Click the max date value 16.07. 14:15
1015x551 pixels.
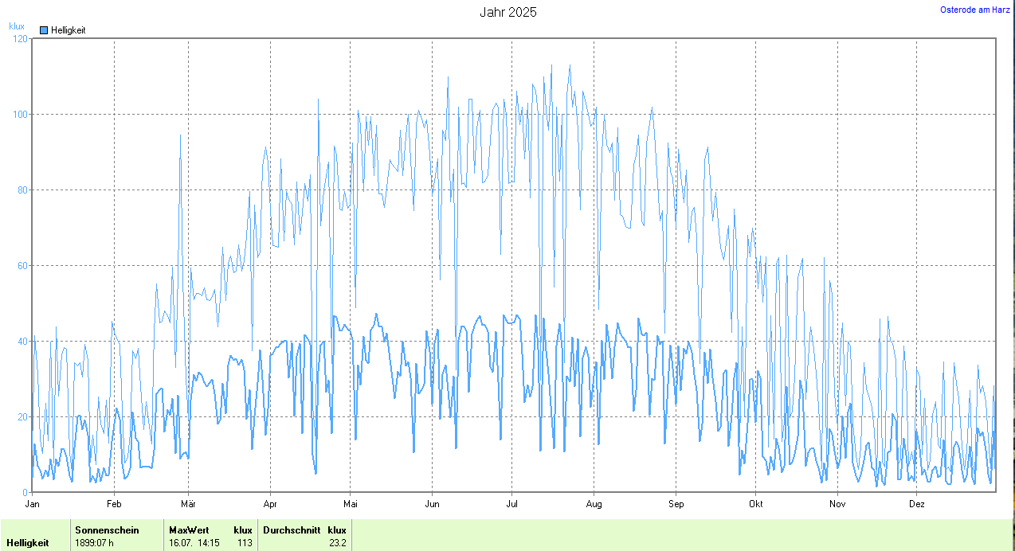tap(194, 543)
